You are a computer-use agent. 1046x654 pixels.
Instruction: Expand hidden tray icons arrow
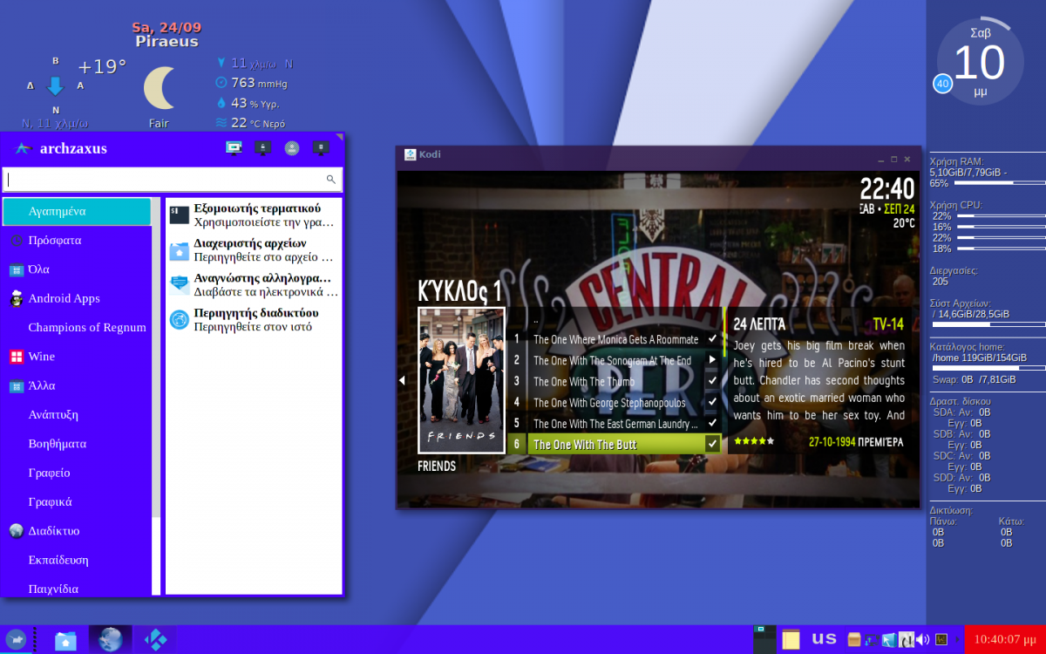tap(956, 639)
